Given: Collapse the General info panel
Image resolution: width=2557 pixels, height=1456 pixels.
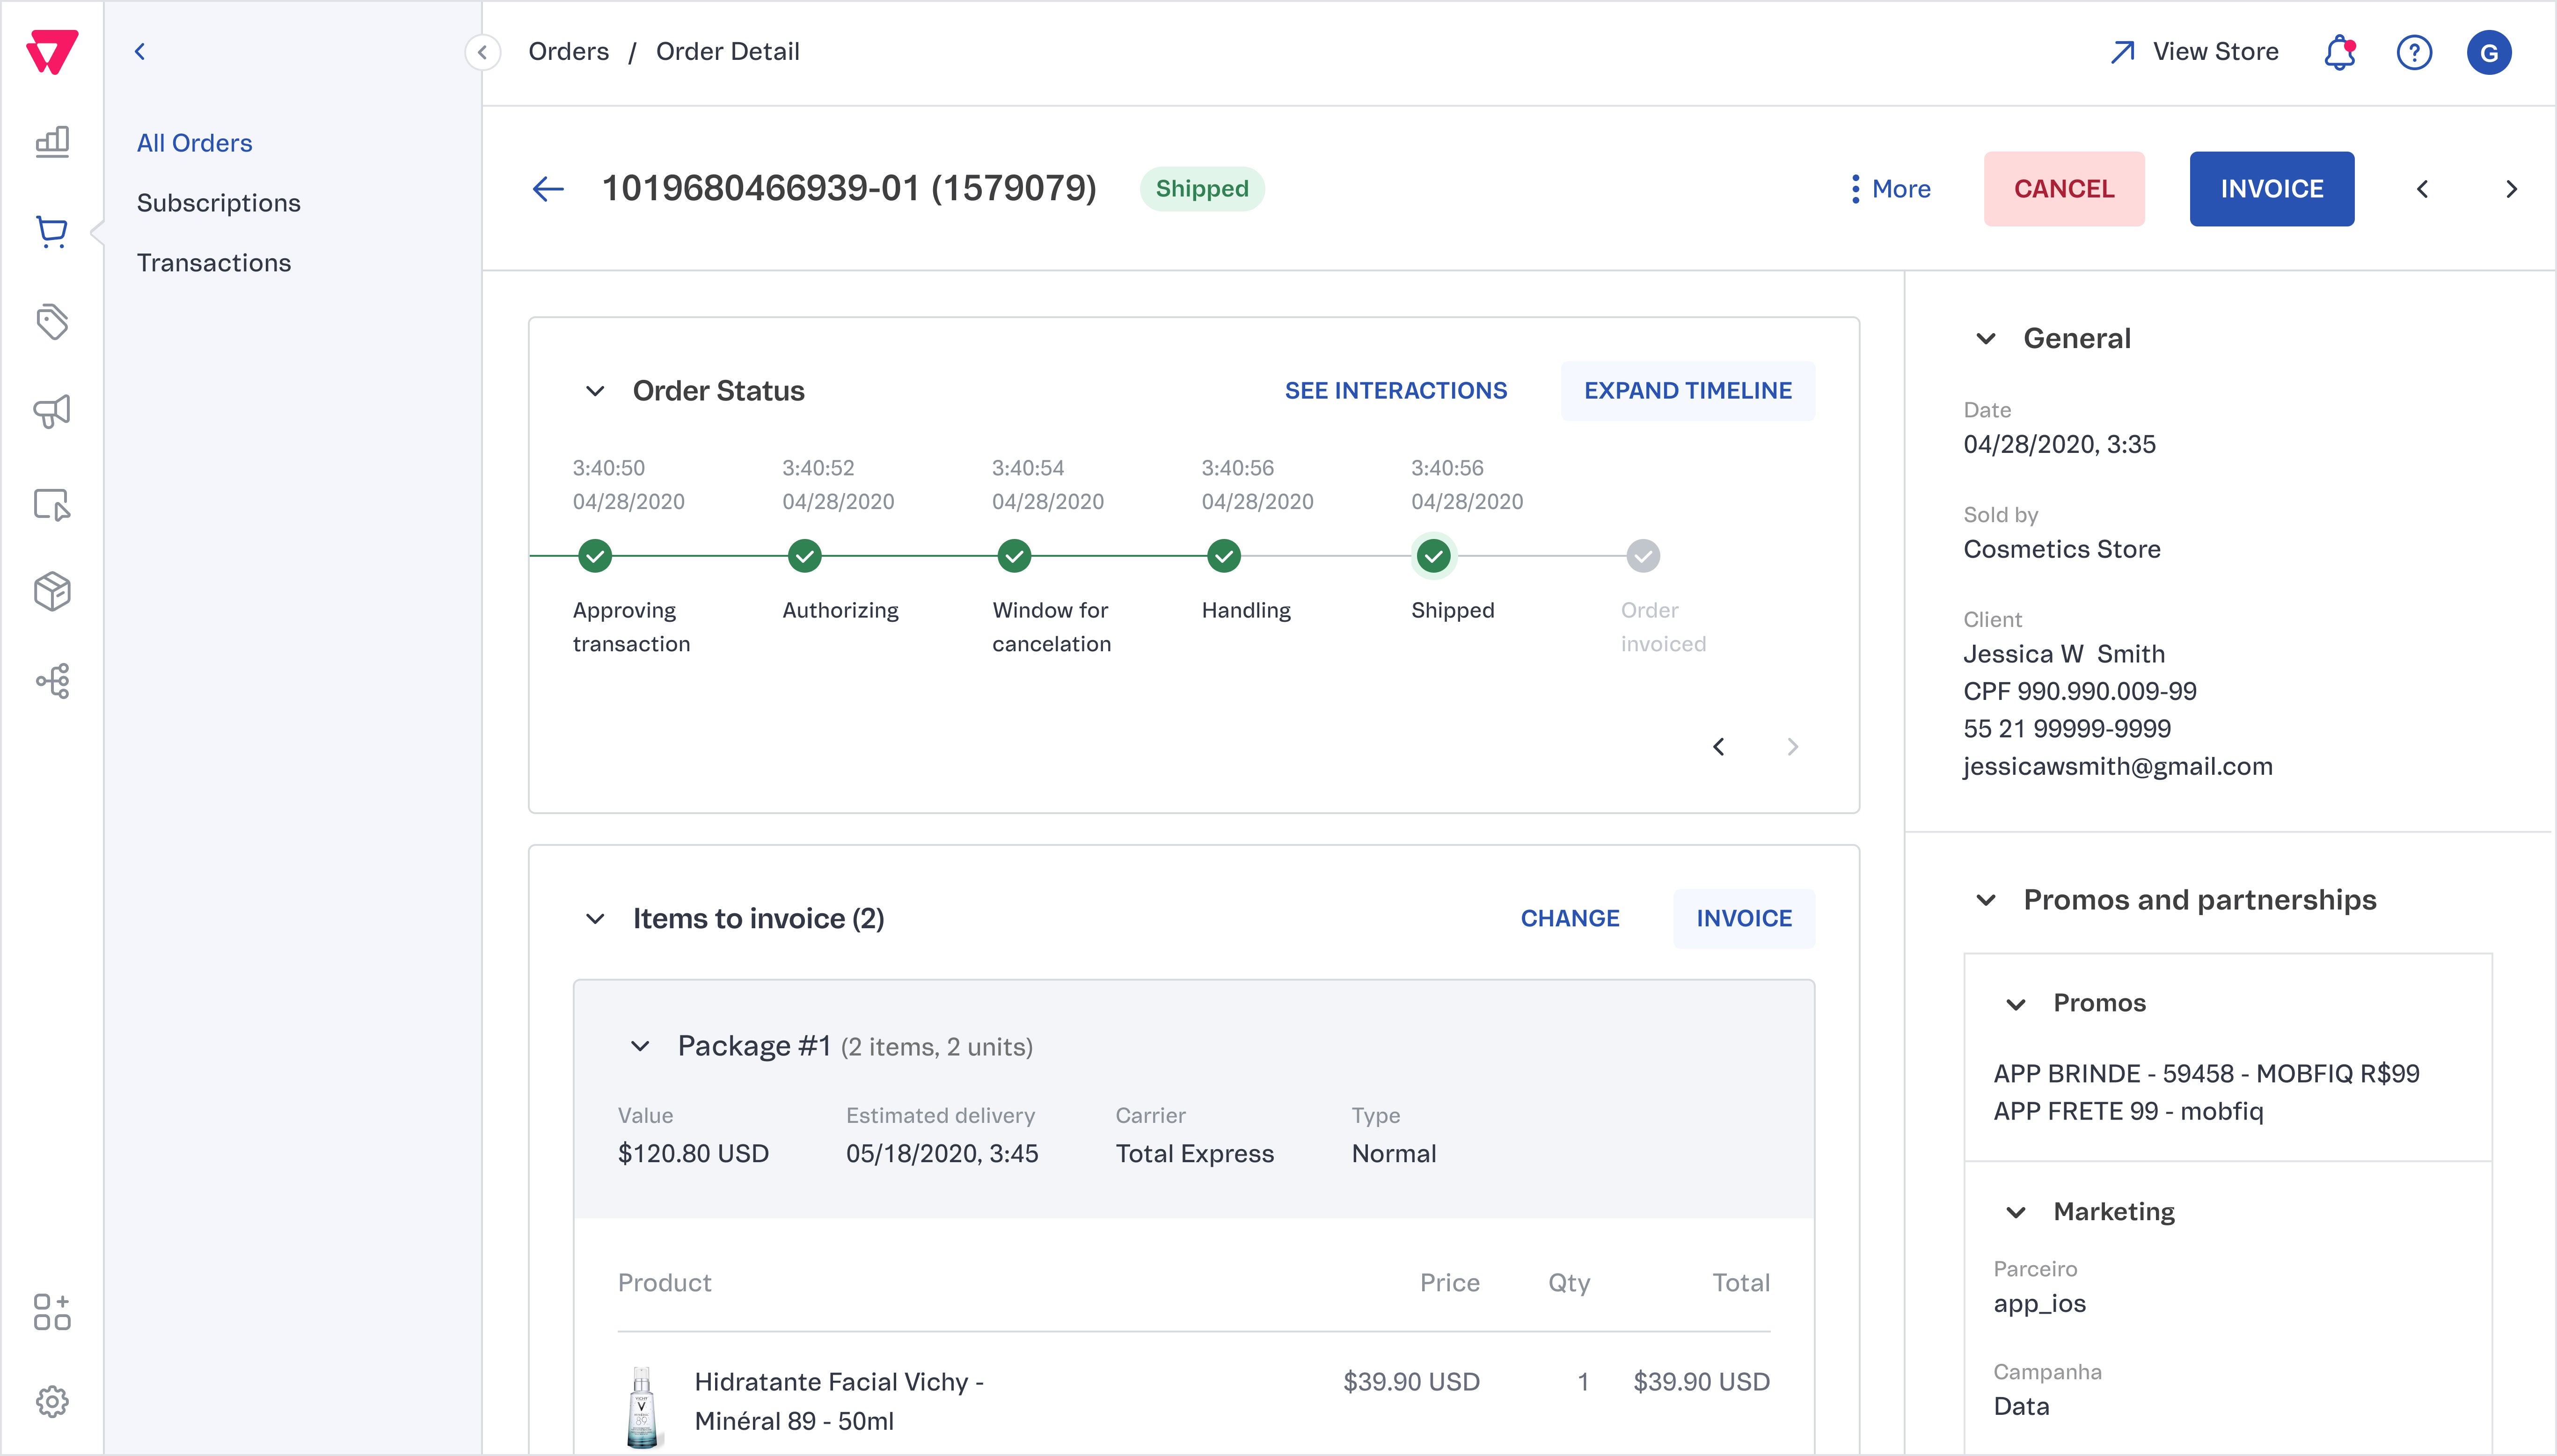Looking at the screenshot, I should [x=1986, y=339].
